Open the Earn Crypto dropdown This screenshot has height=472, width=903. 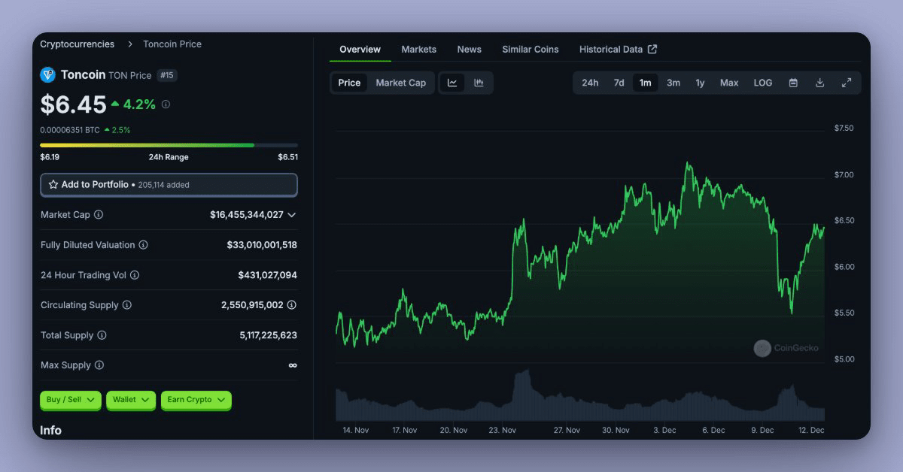point(196,400)
